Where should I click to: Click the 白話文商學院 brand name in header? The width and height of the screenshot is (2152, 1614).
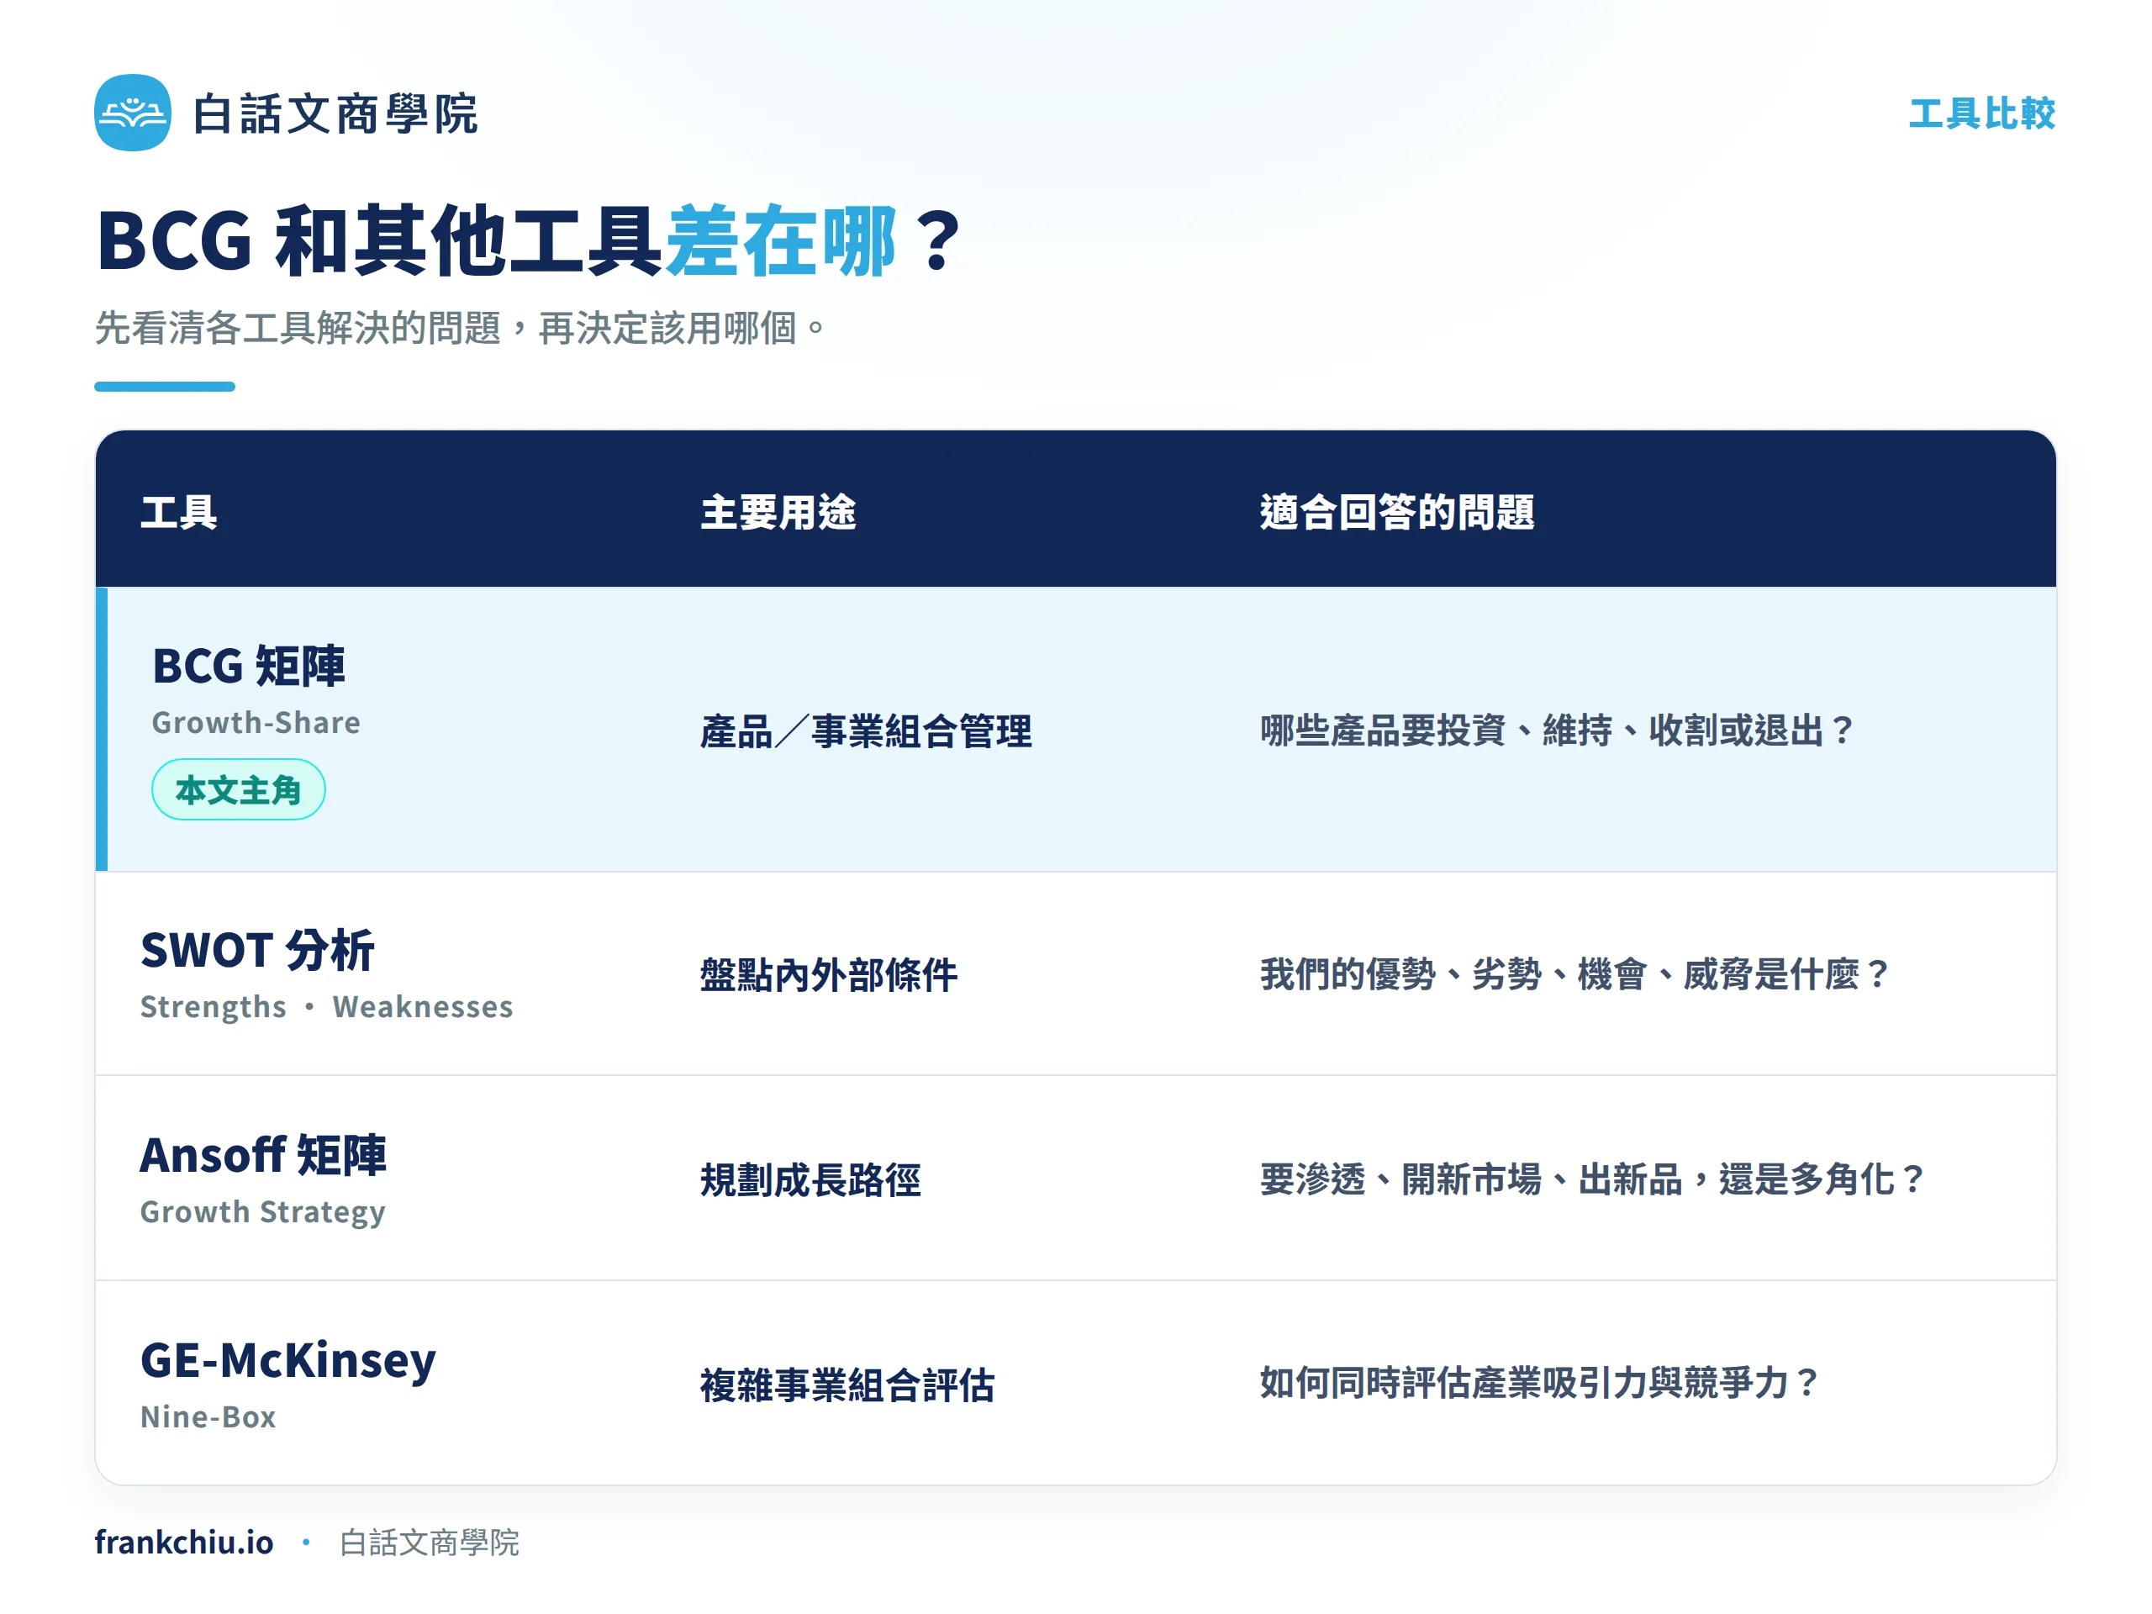click(x=335, y=113)
